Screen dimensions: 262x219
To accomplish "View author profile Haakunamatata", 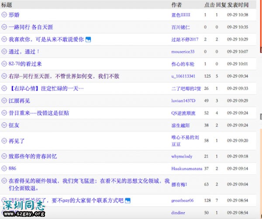I will point(187,168).
